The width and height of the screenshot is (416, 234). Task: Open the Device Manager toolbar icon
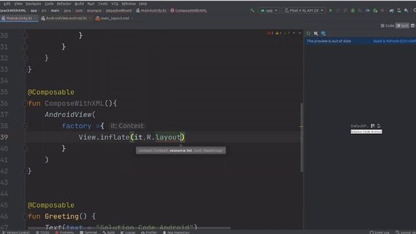(x=399, y=10)
